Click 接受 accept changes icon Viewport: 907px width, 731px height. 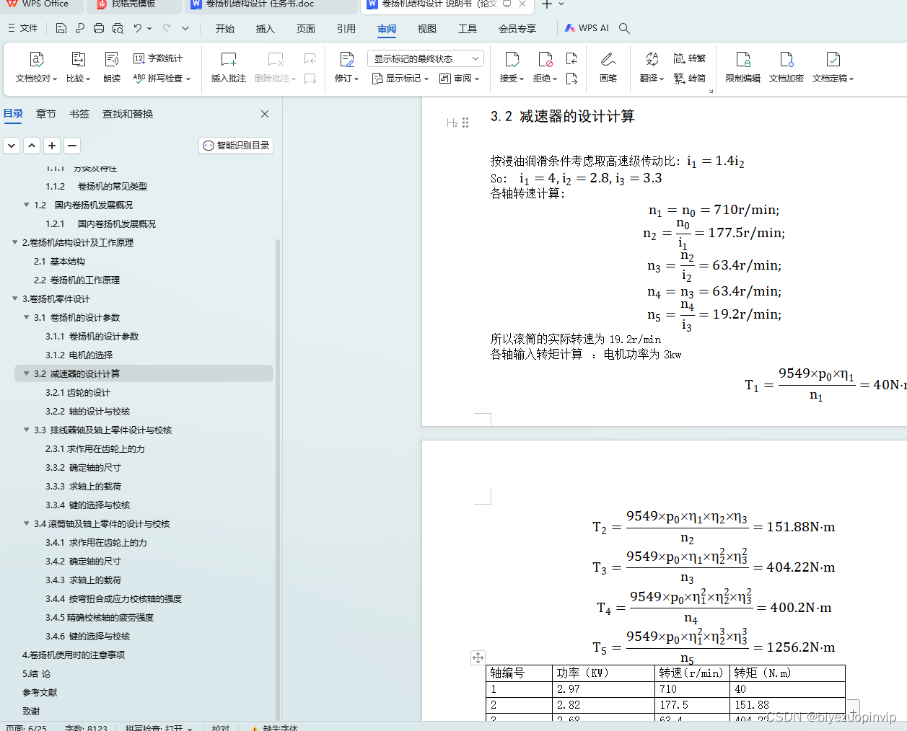point(512,67)
